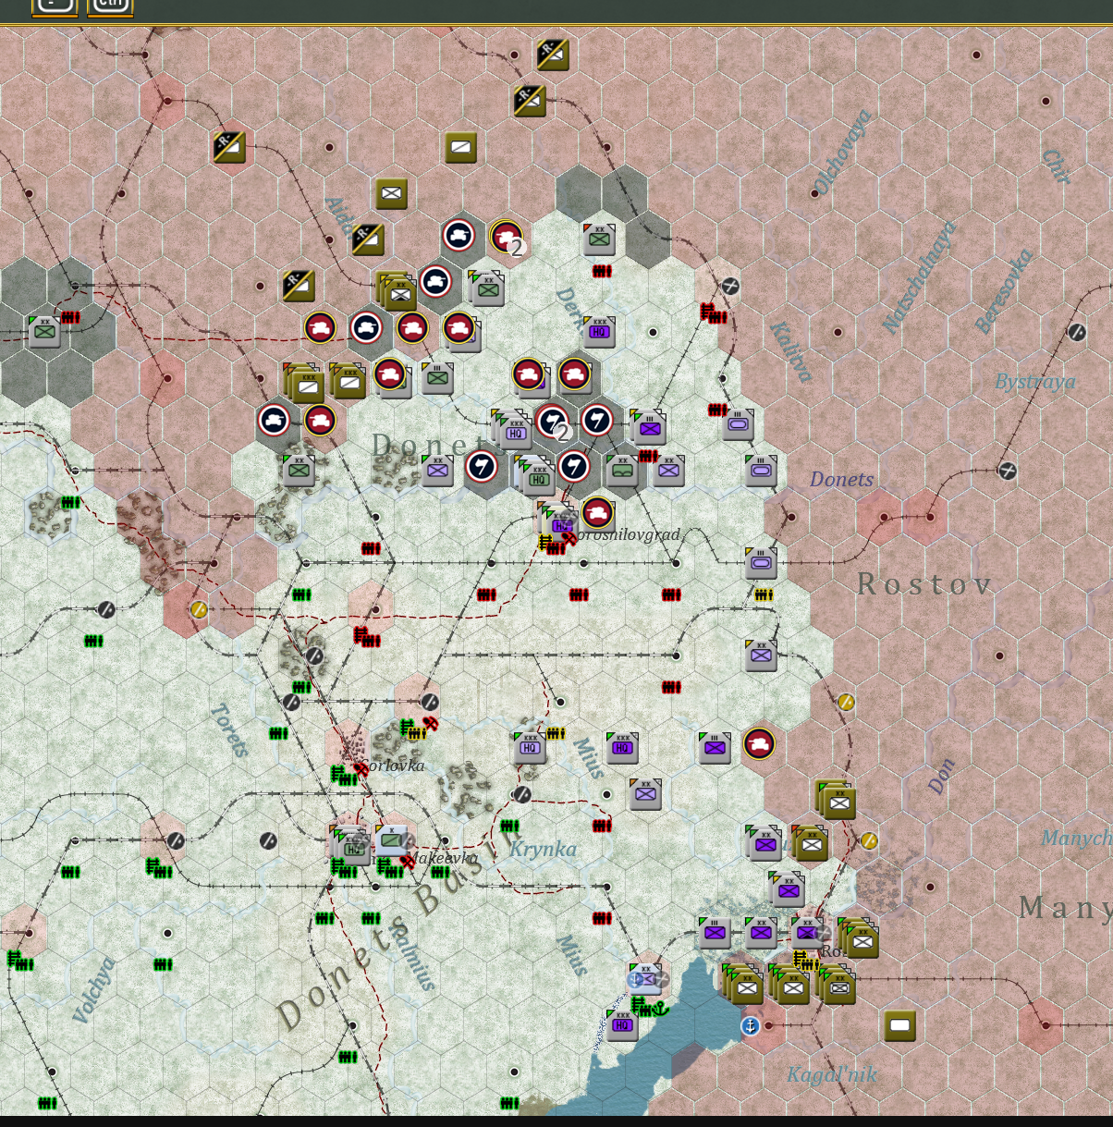
Task: Click the Rostov region label
Action: point(924,584)
